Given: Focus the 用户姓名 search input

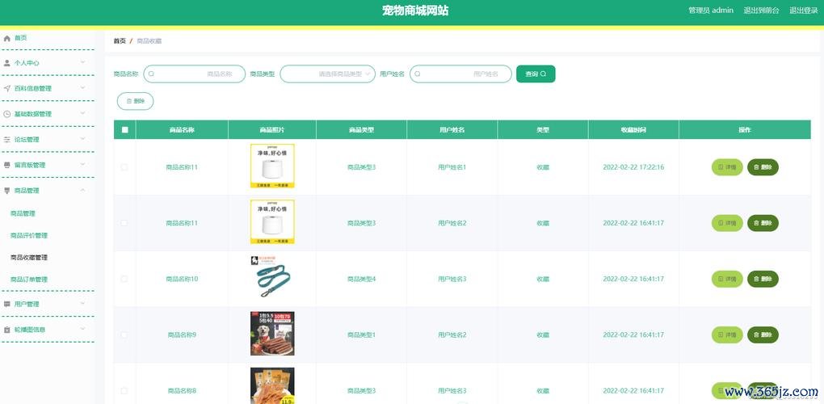Looking at the screenshot, I should click(460, 74).
